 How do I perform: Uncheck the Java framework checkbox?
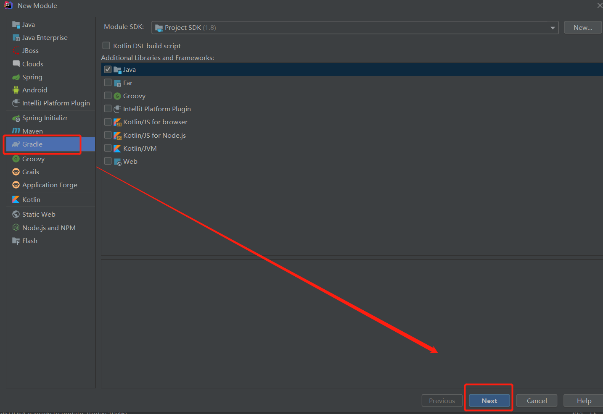[108, 69]
